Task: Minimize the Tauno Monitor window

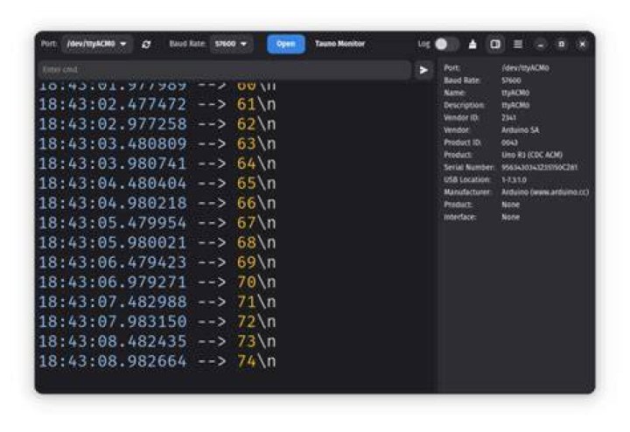Action: (541, 45)
